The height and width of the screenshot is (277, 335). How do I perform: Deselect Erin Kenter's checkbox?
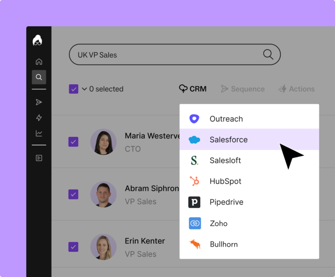pos(73,247)
